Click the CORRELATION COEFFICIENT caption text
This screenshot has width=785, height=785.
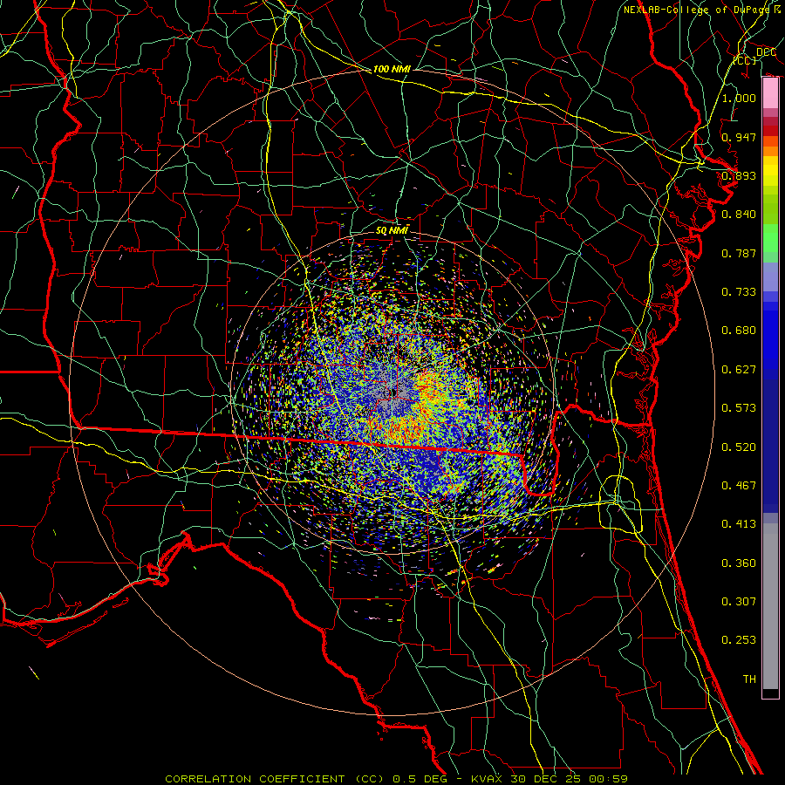(x=255, y=779)
